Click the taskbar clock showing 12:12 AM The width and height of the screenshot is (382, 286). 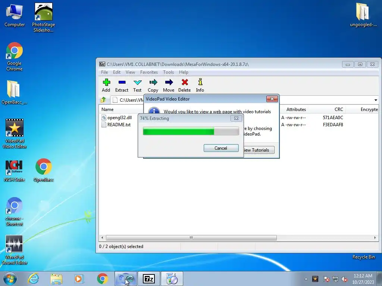[x=363, y=279]
